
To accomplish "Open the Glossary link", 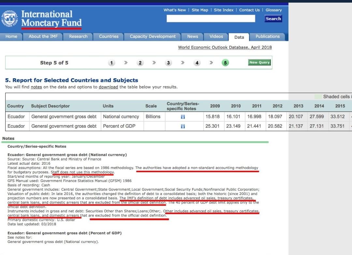I will click(x=274, y=10).
